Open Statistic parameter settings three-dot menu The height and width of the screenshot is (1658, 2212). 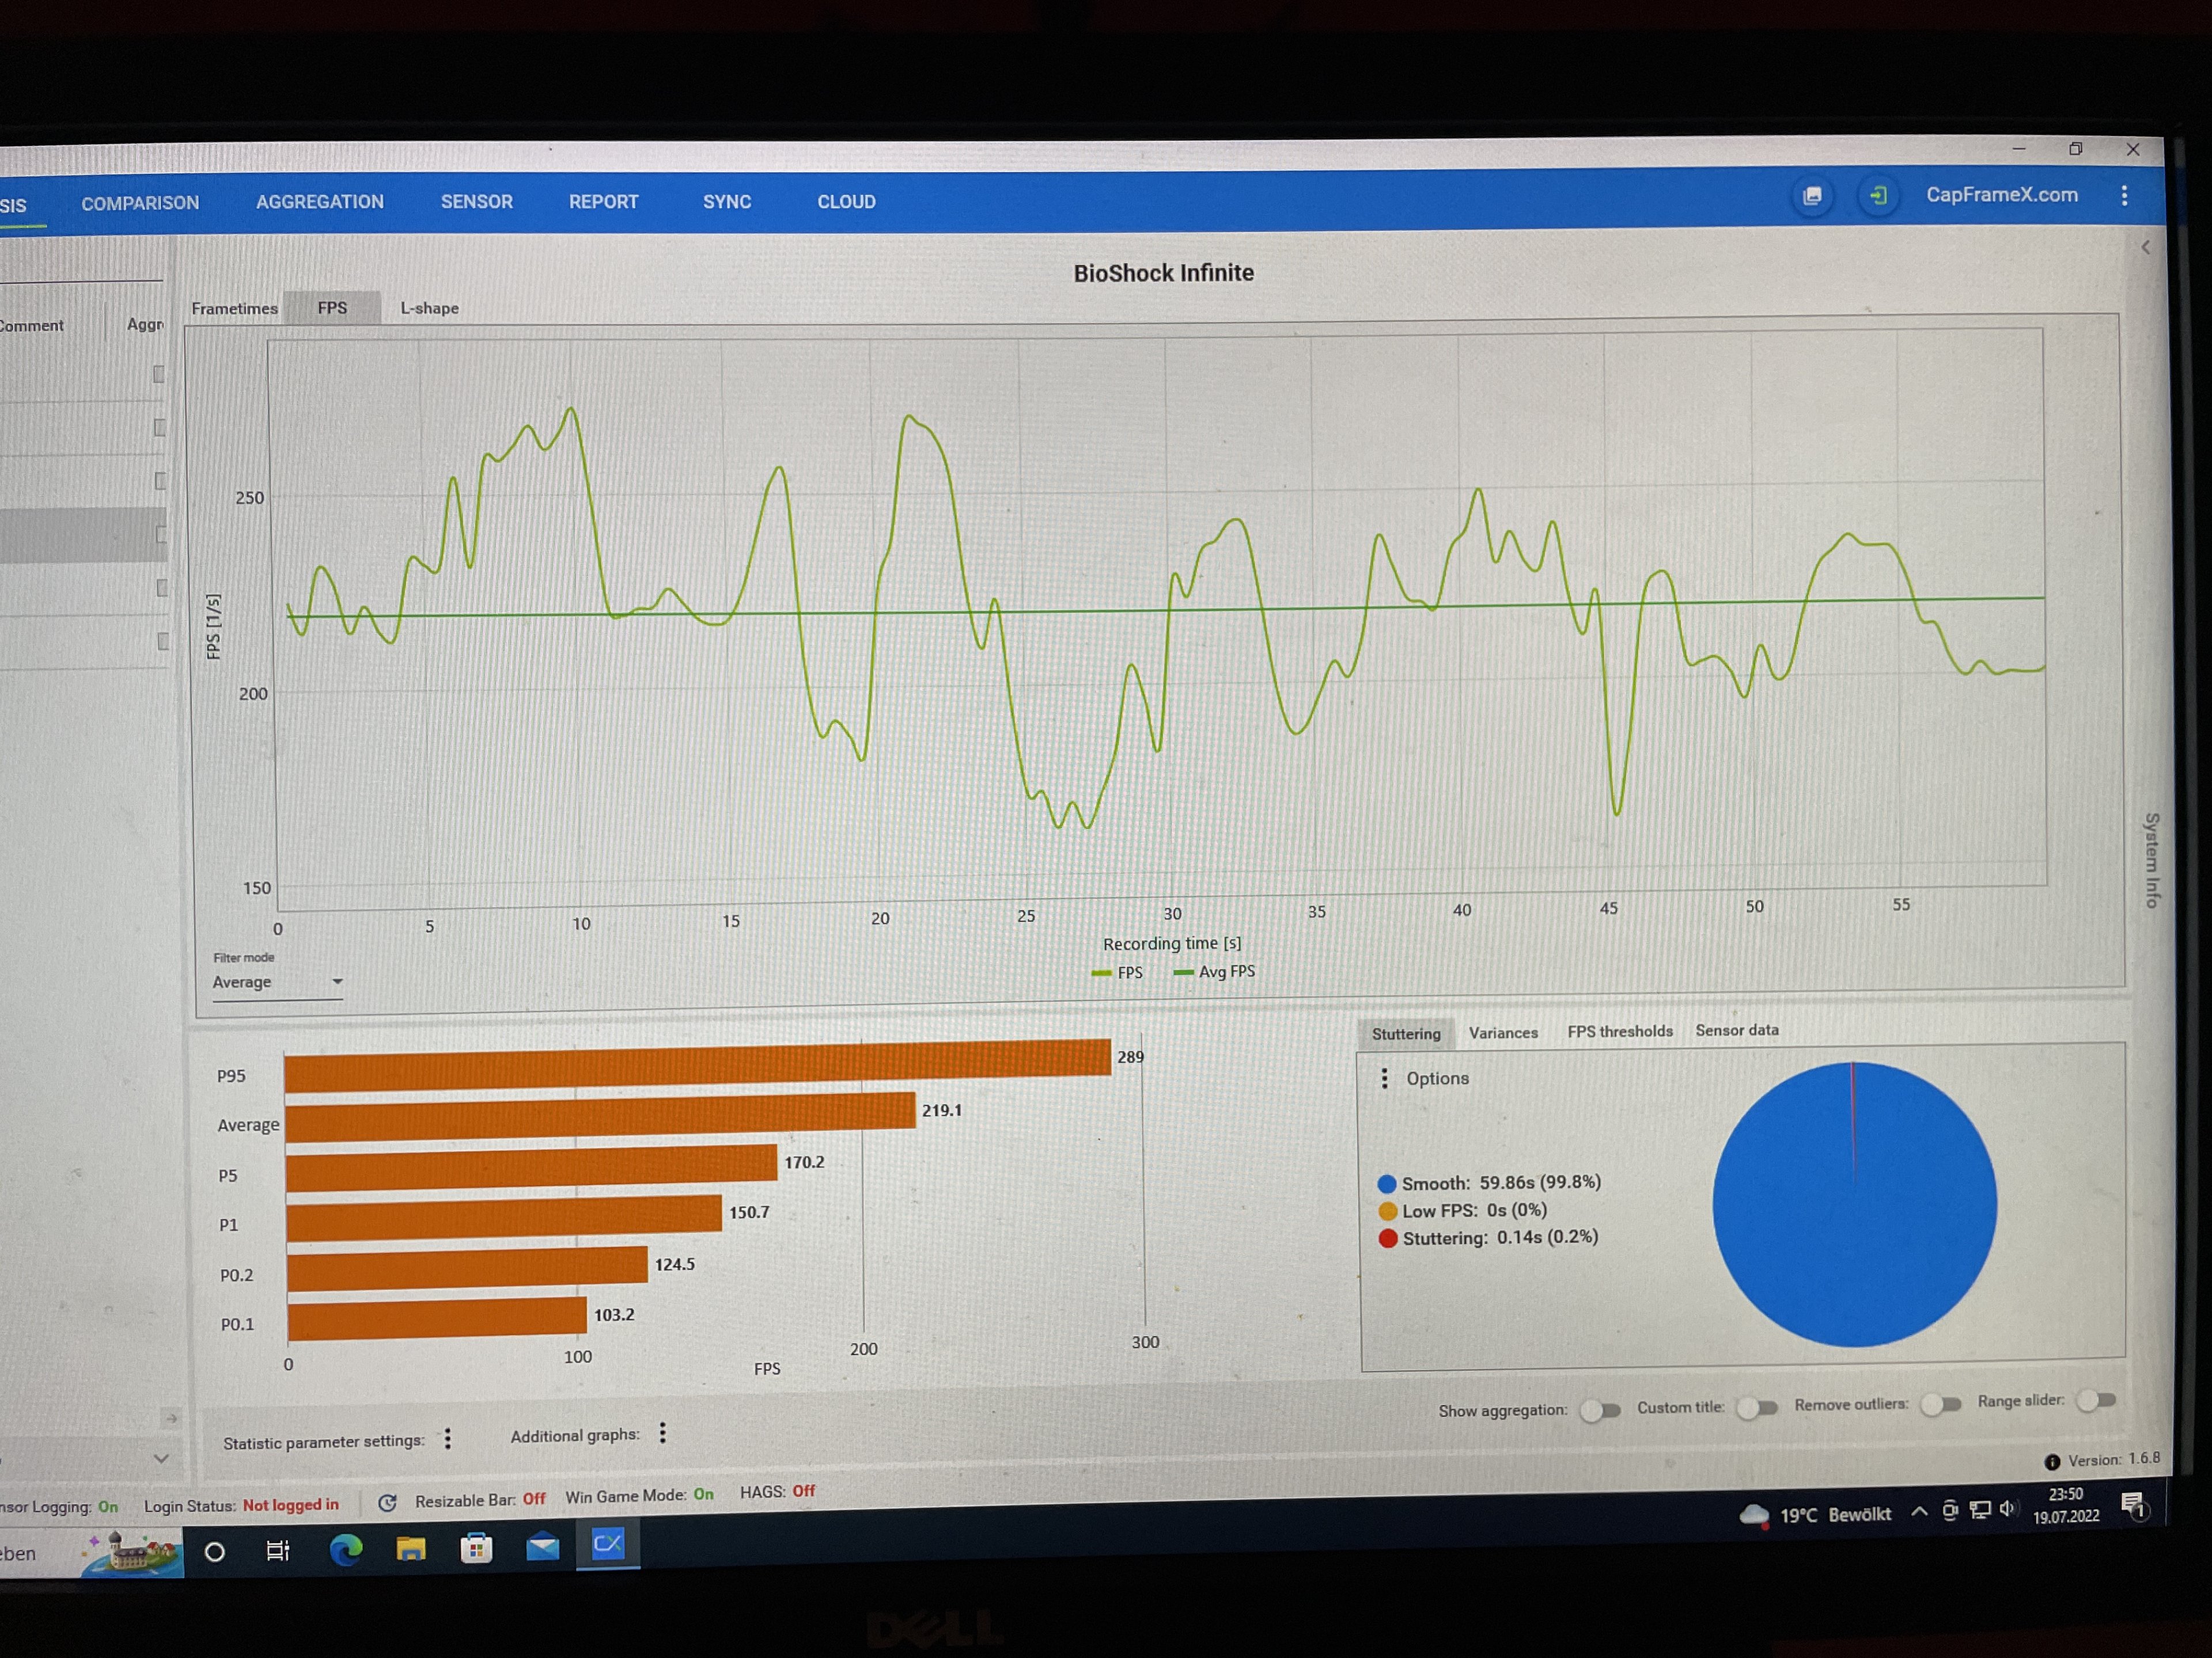click(448, 1438)
